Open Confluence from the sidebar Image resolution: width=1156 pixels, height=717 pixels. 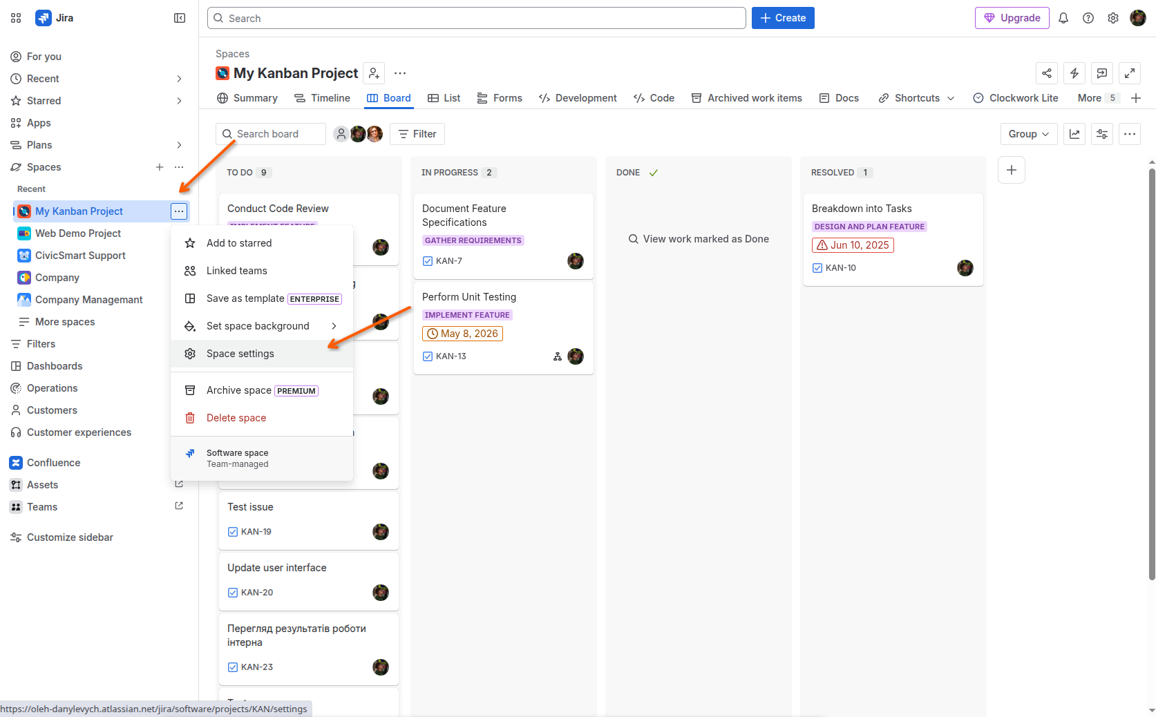click(54, 463)
